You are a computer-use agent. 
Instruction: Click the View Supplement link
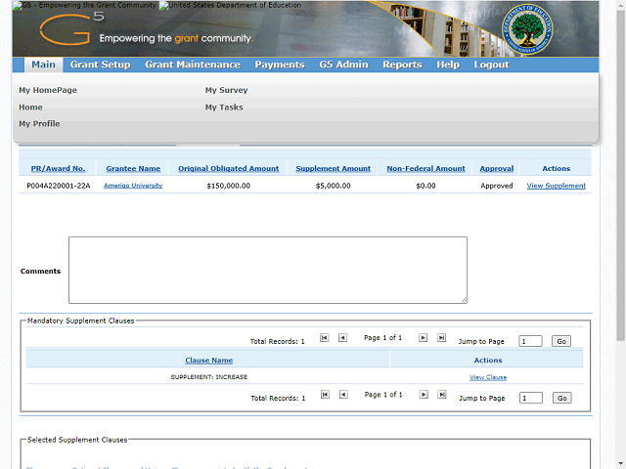click(x=557, y=186)
